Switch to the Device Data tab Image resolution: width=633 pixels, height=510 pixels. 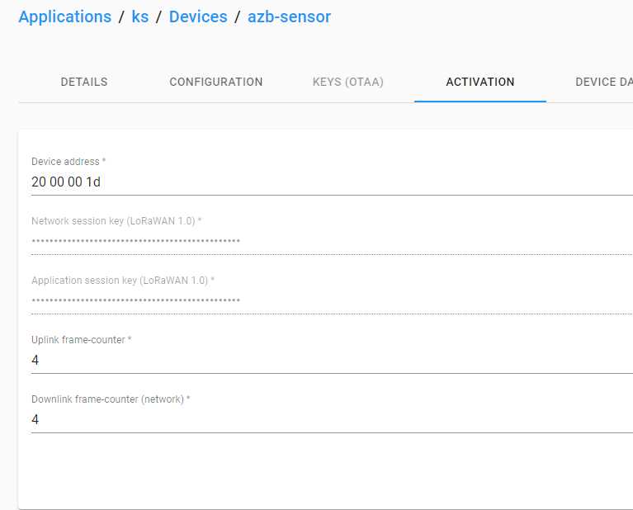603,82
